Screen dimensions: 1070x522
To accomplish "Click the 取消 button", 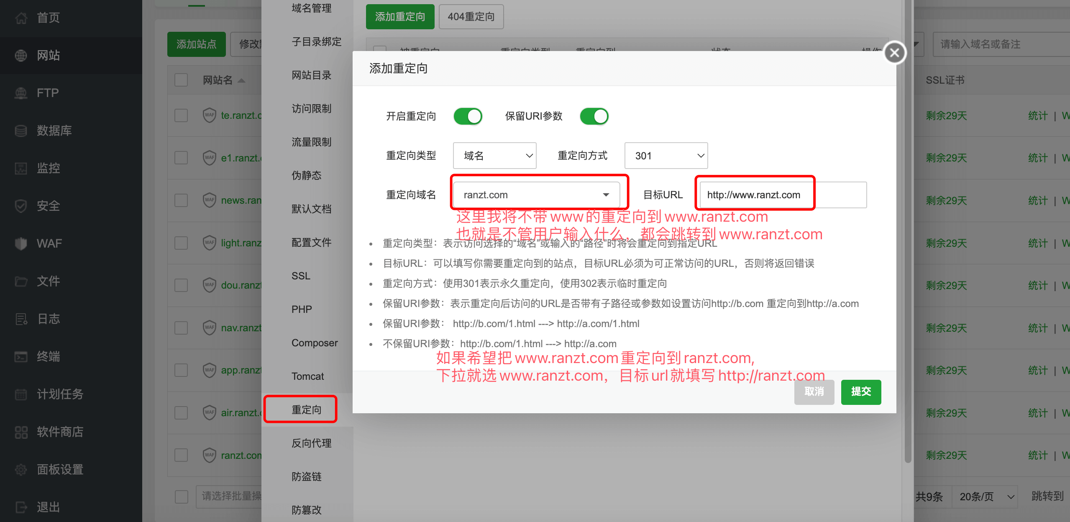I will pyautogui.click(x=814, y=391).
